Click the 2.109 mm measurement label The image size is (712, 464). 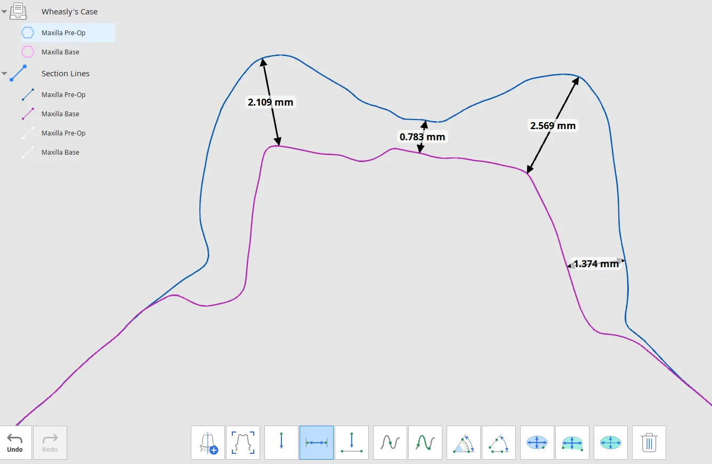tap(270, 102)
